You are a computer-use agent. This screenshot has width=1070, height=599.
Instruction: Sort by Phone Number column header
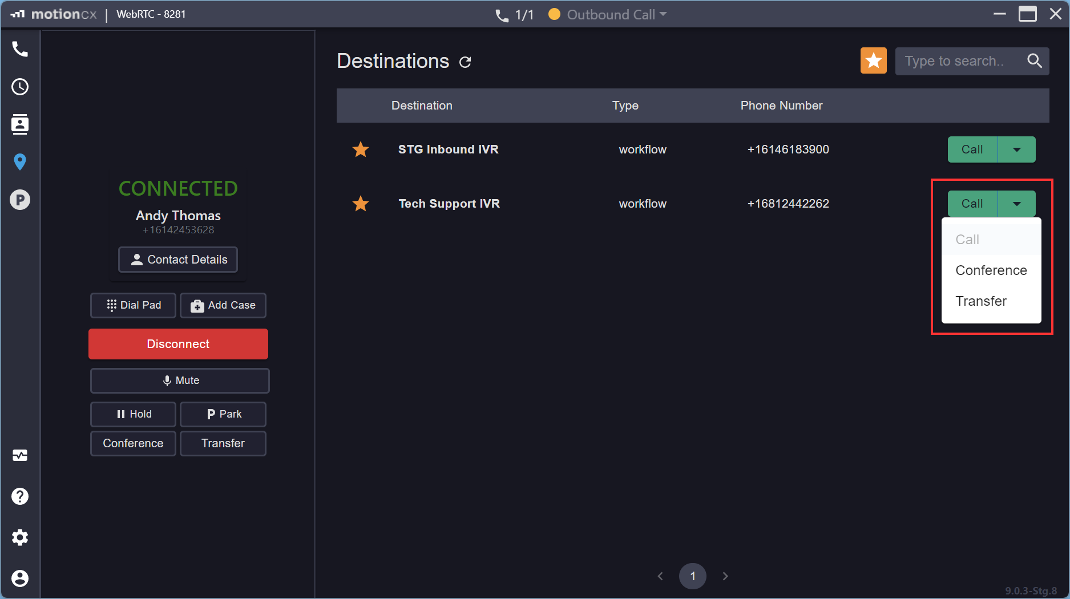click(x=781, y=106)
